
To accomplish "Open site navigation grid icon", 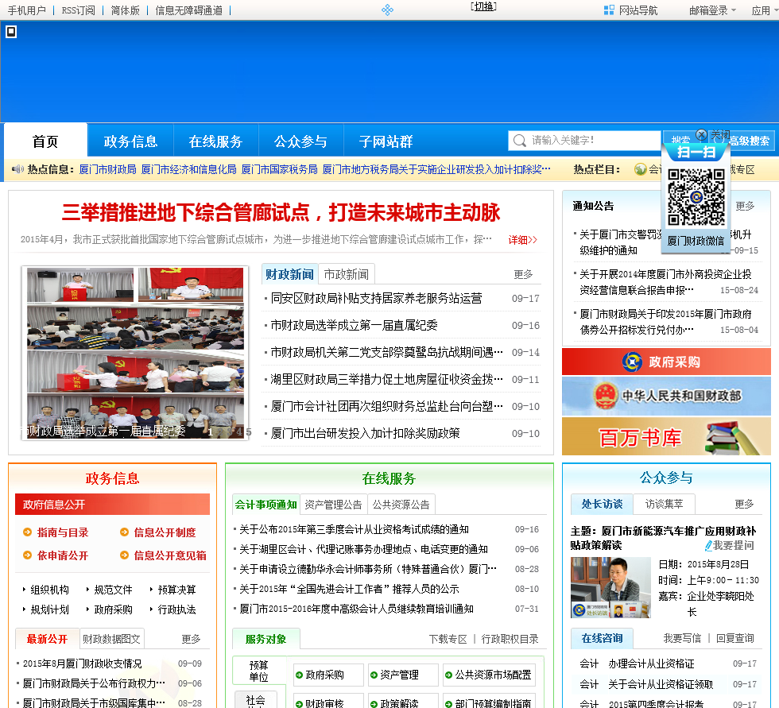I will click(x=609, y=10).
